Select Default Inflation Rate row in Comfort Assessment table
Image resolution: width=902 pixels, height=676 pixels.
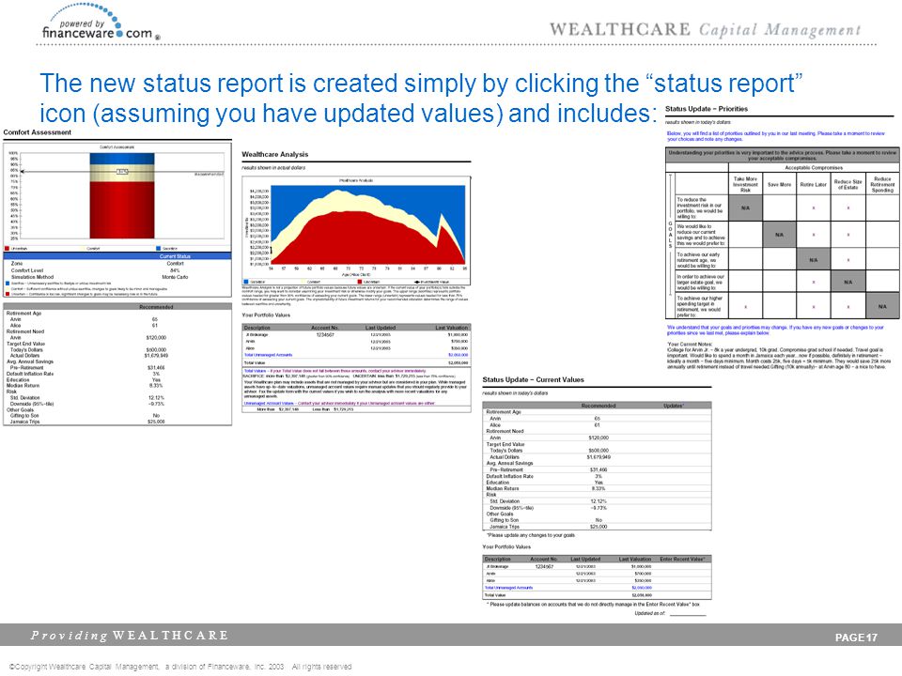tap(117, 374)
